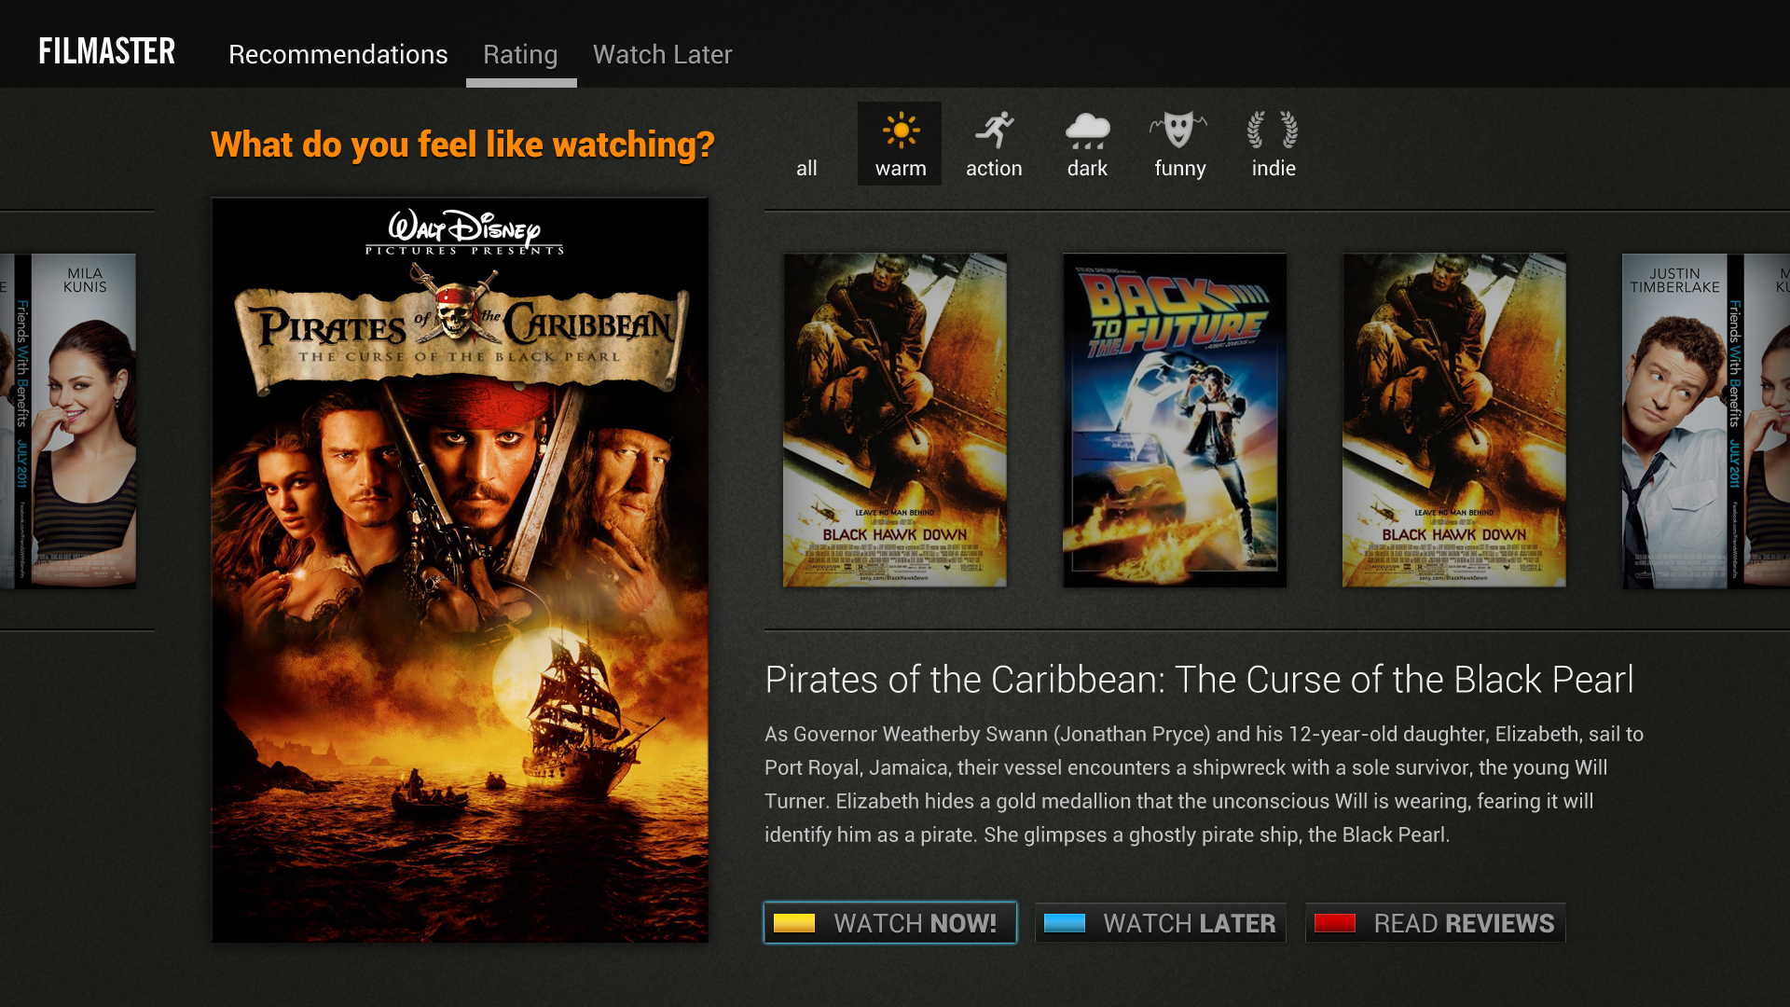Open the Recommendations tab
This screenshot has width=1790, height=1007.
[x=338, y=54]
